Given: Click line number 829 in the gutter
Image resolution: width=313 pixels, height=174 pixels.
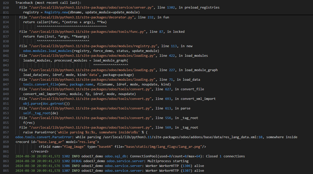Looking at the screenshot, I should (x=6, y=3).
